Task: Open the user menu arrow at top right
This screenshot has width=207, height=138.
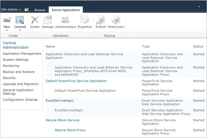Action: 199,7
